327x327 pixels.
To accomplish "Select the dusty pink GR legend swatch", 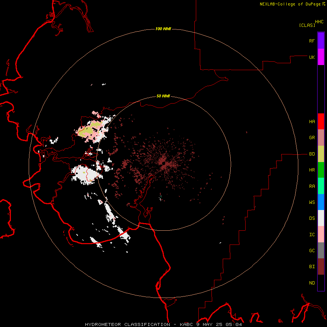I will 321,138.
